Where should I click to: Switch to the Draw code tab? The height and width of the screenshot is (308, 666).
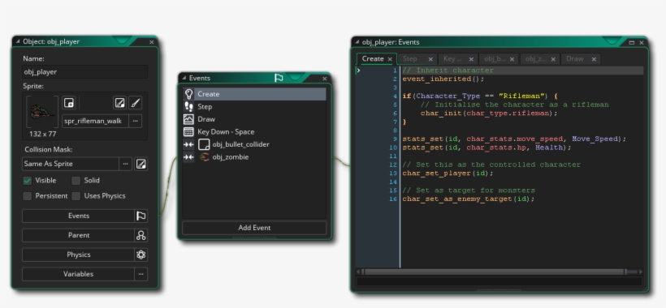[575, 59]
